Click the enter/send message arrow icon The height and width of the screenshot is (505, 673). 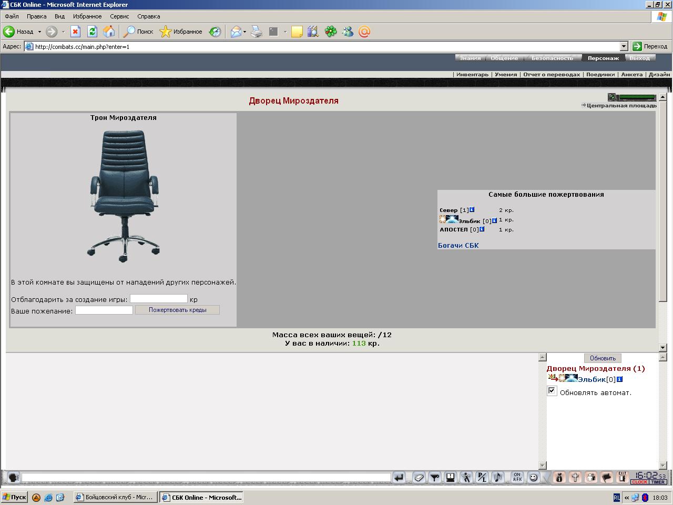pyautogui.click(x=399, y=477)
